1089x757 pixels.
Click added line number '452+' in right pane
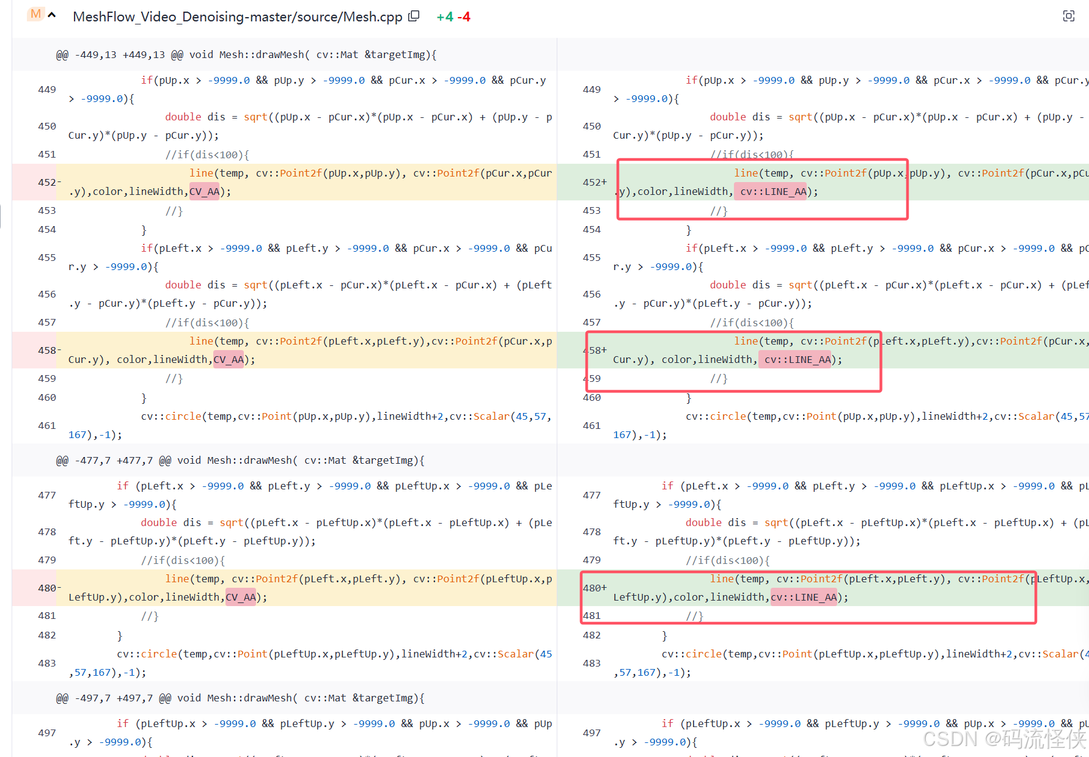pyautogui.click(x=595, y=182)
